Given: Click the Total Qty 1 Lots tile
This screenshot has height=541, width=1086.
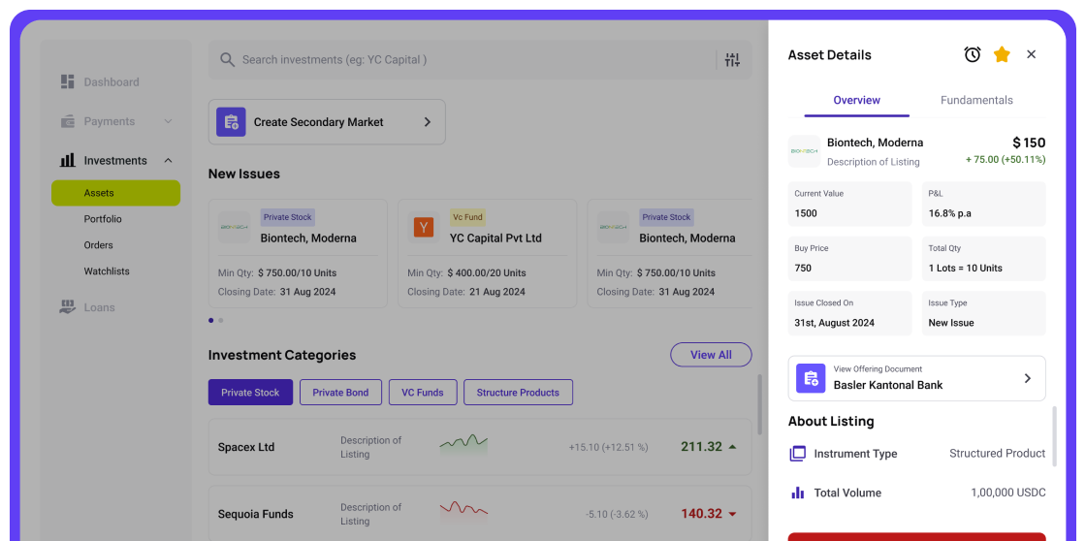Looking at the screenshot, I should tap(983, 258).
